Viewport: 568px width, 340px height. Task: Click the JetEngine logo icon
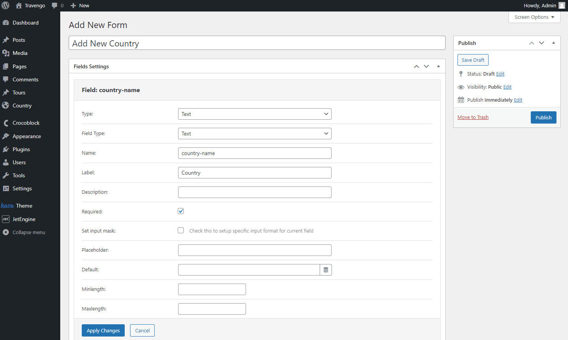click(x=6, y=219)
